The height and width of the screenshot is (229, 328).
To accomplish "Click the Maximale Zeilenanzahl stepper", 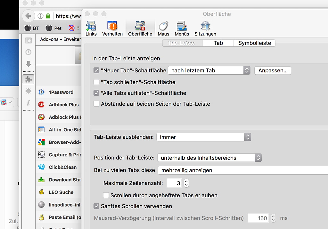I will tap(186, 183).
